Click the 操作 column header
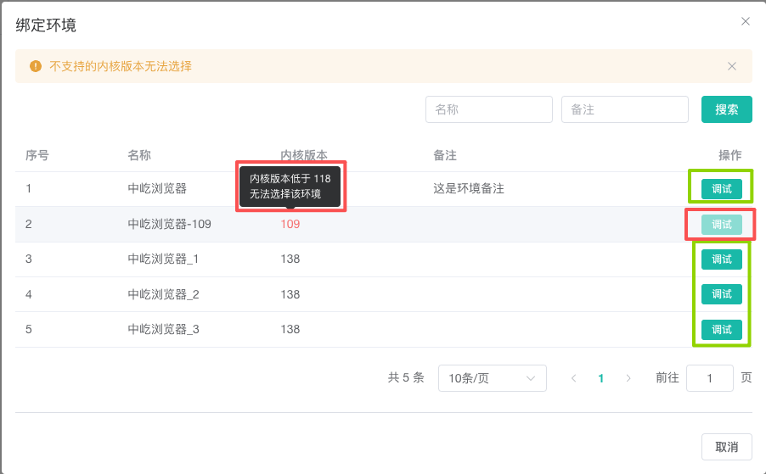 point(729,155)
